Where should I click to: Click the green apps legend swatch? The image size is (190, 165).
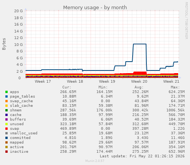(x=6, y=92)
